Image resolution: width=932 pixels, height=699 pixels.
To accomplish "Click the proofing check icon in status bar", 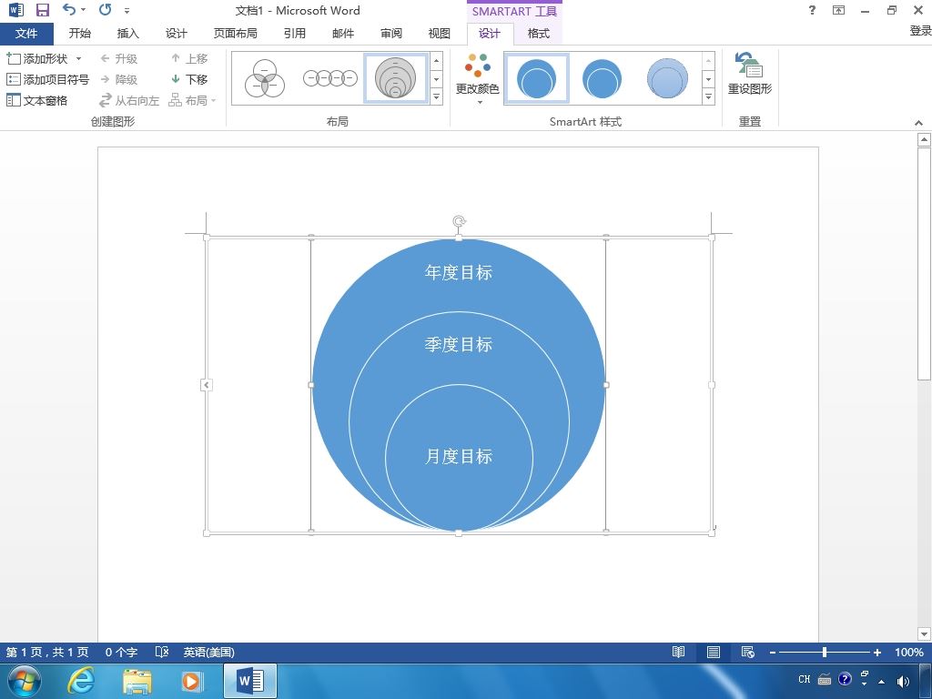I will click(162, 652).
